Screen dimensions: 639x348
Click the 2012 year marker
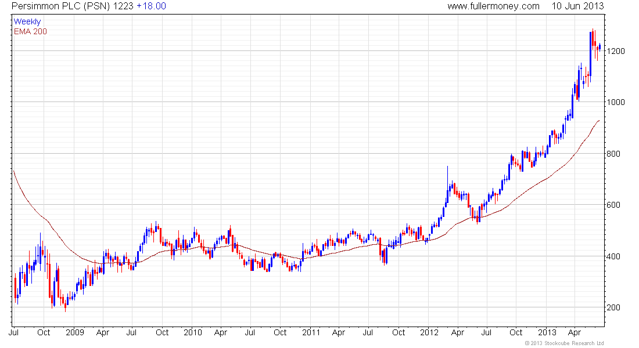point(429,332)
